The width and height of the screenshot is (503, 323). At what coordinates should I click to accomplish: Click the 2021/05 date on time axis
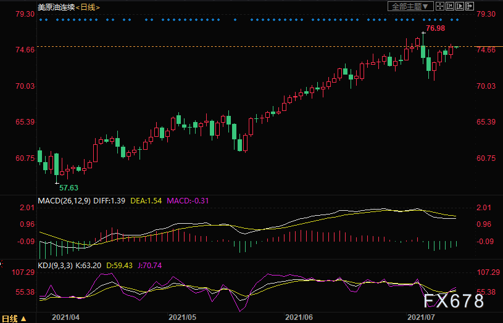183,317
